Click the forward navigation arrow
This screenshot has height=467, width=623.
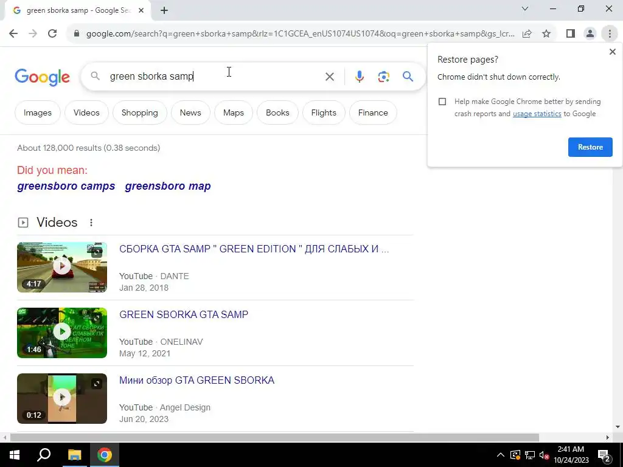coord(33,33)
